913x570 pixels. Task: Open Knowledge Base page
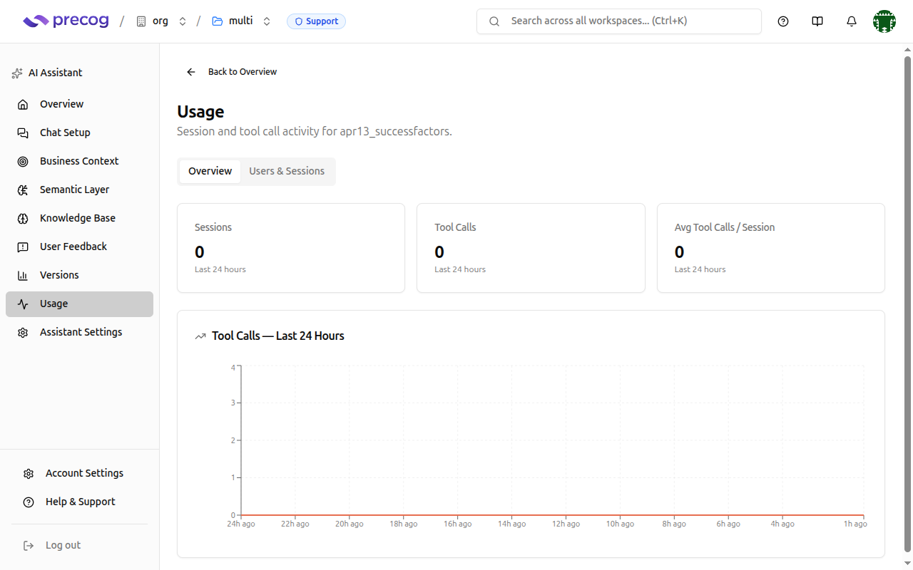click(x=79, y=218)
